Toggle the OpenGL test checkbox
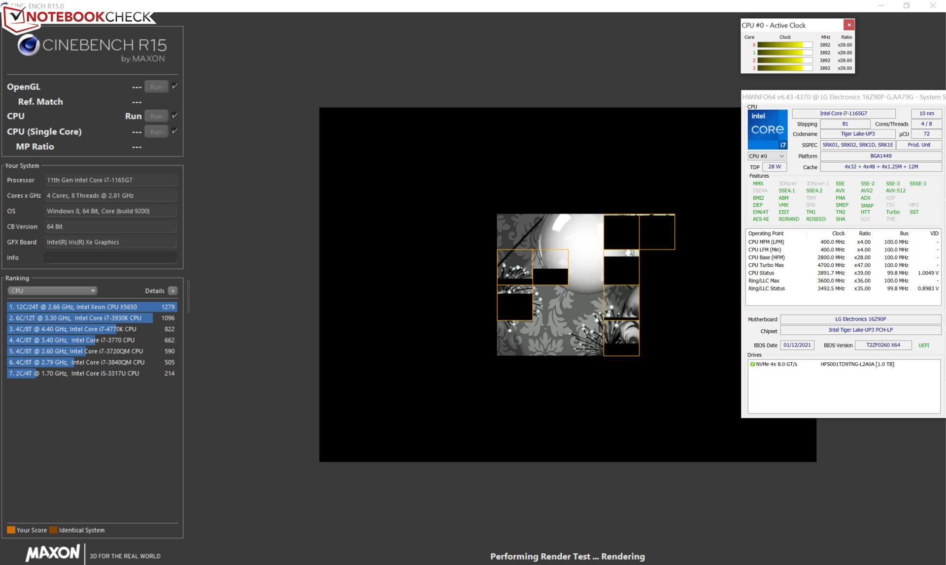This screenshot has width=946, height=565. [x=175, y=86]
